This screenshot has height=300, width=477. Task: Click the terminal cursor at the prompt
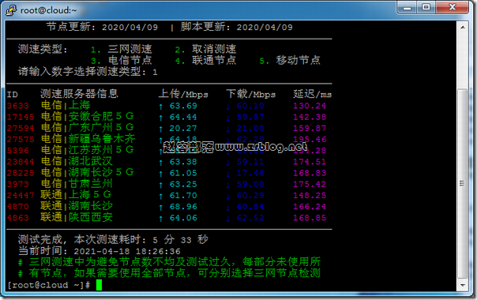[99, 285]
